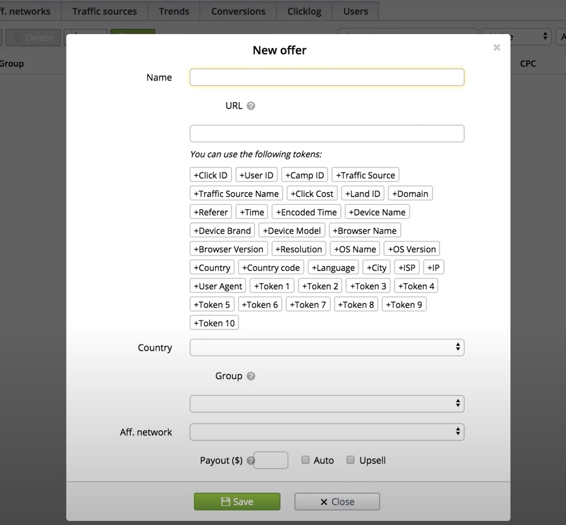Screen dimensions: 566x525
Task: Click into the offer URL field
Action: pos(327,133)
